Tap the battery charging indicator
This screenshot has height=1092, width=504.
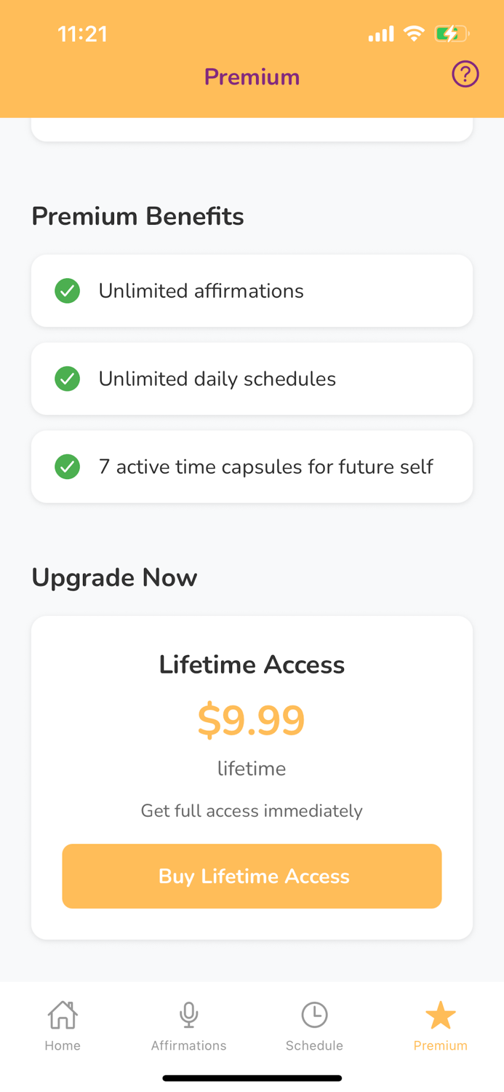coord(449,33)
